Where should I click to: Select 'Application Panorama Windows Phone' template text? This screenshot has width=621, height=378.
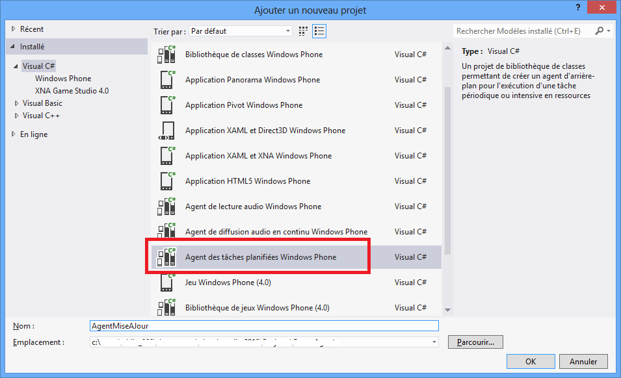[253, 80]
